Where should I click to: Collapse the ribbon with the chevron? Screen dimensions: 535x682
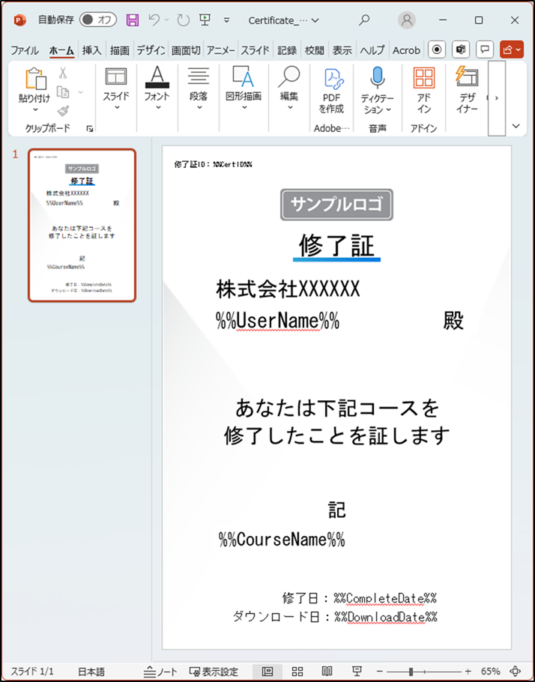(x=516, y=126)
